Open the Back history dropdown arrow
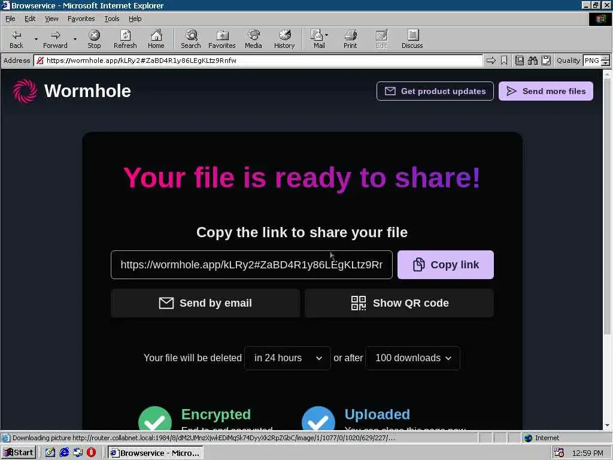 36,39
